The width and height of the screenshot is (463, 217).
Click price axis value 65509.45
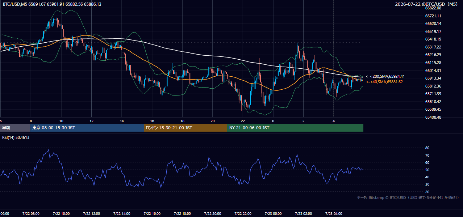click(433, 109)
